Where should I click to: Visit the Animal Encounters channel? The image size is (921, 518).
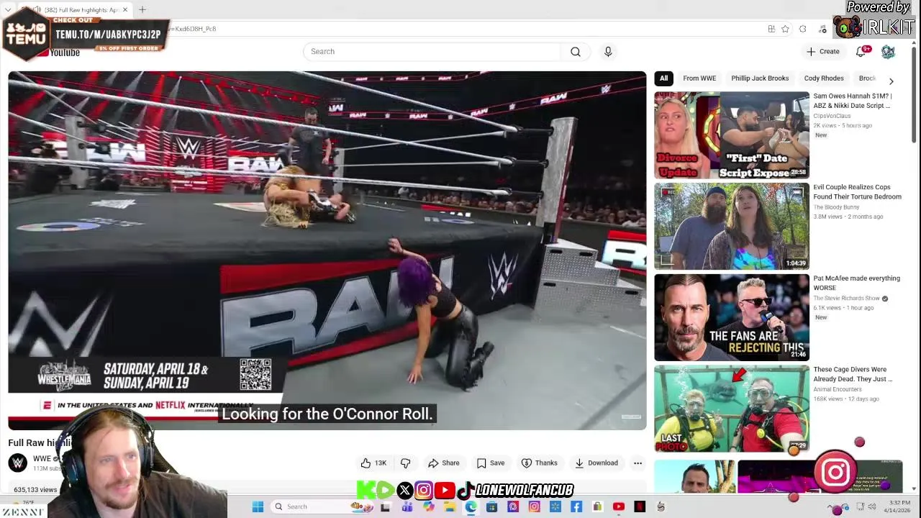tap(838, 389)
